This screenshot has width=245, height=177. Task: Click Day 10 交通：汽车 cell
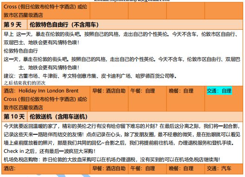[219, 168]
